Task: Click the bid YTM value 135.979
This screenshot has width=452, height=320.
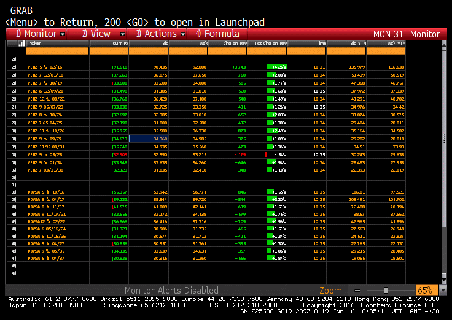Action: 357,67
